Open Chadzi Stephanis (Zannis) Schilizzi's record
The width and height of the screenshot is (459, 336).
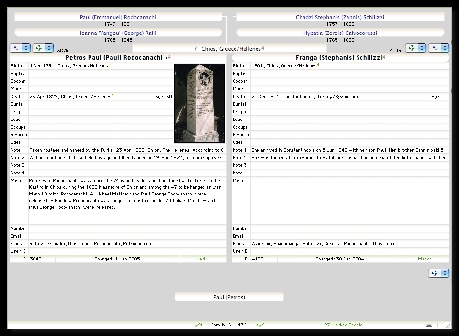(x=340, y=17)
